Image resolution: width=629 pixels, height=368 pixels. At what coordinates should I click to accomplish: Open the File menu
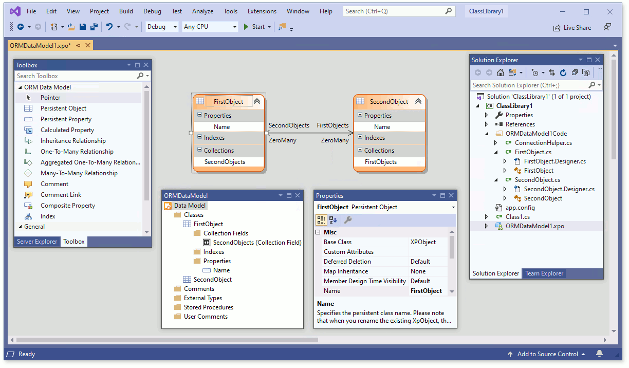coord(31,11)
